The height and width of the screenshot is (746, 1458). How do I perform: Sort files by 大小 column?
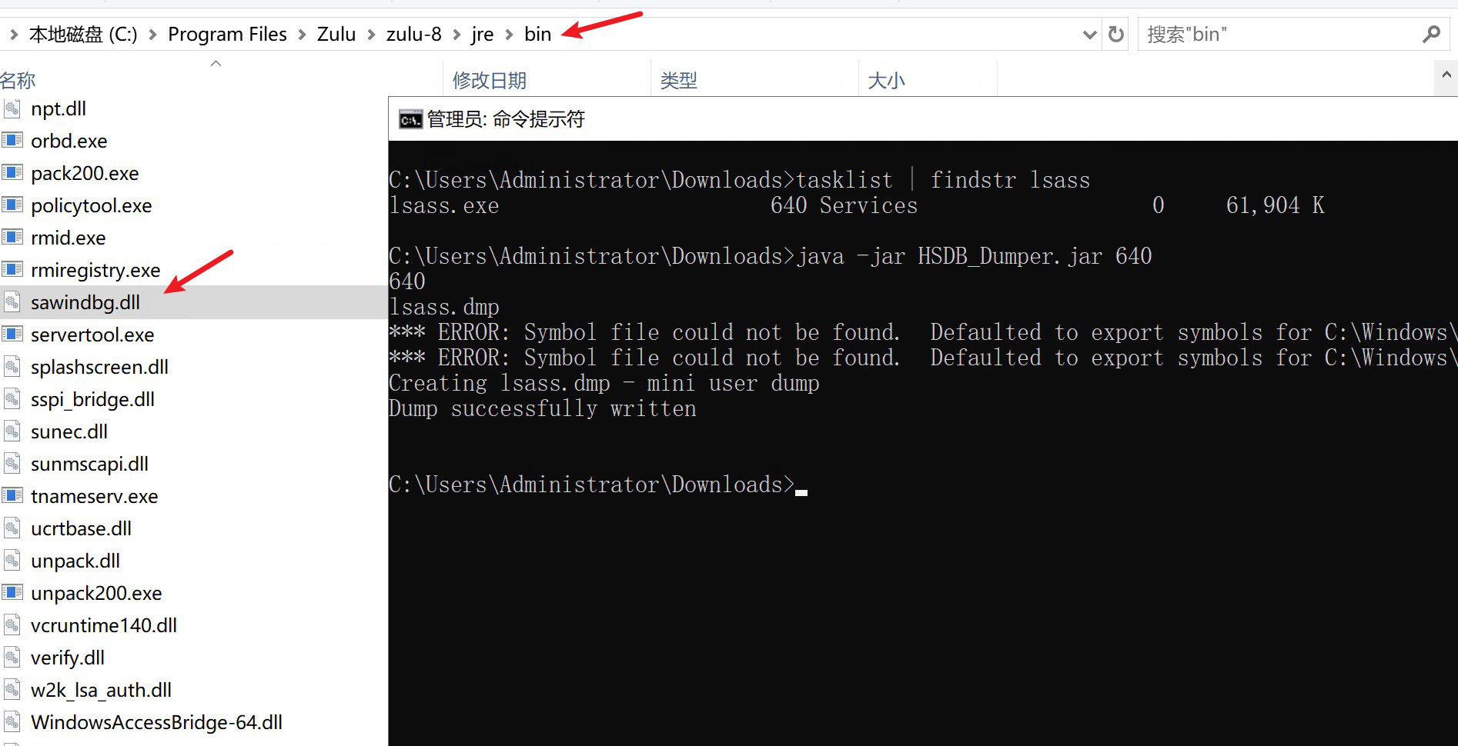tap(887, 80)
